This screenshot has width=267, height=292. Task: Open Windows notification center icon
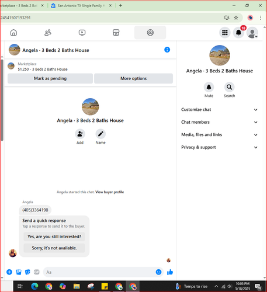pos(258,286)
